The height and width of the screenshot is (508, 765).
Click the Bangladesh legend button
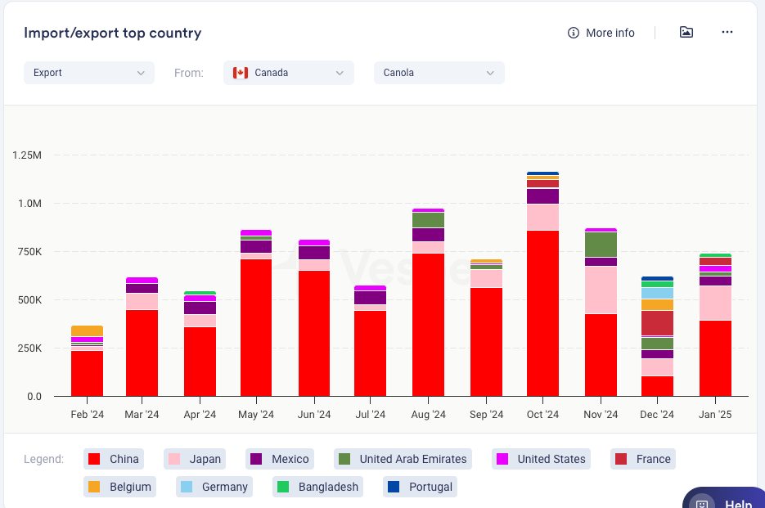coord(317,487)
